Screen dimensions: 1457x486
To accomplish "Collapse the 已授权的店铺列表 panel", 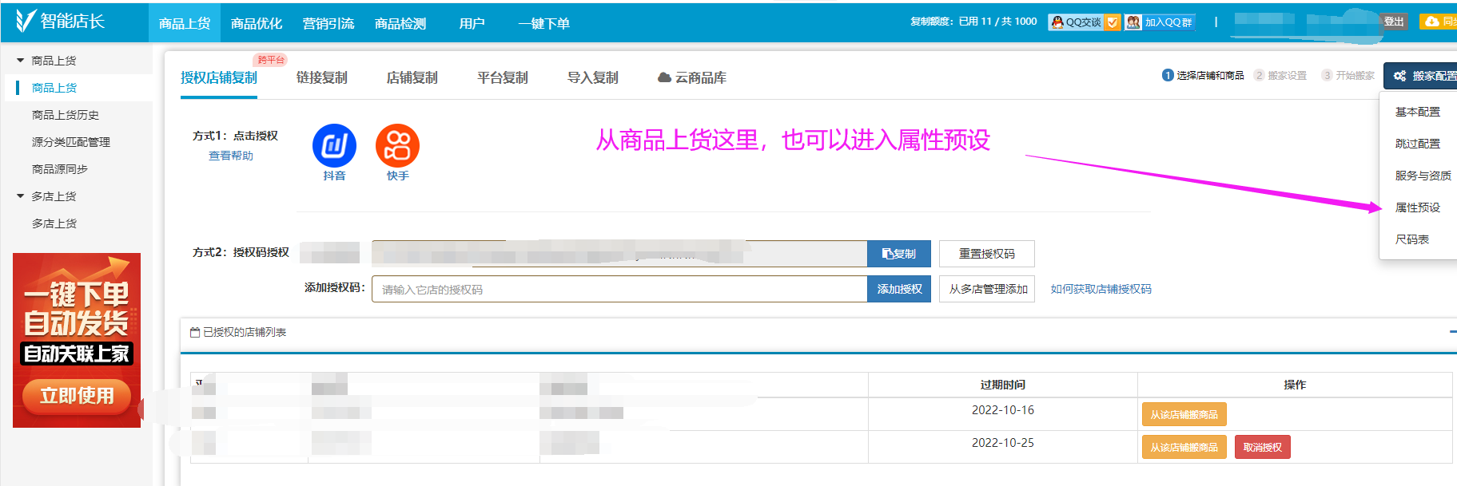I will click(1452, 332).
